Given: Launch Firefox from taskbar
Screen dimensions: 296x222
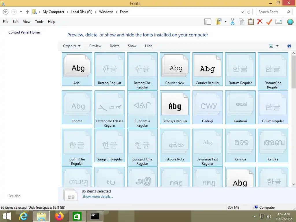Looking at the screenshot, I should pyautogui.click(x=59, y=216).
